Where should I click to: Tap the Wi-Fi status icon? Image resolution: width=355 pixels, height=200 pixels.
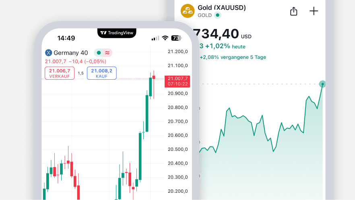(165, 38)
